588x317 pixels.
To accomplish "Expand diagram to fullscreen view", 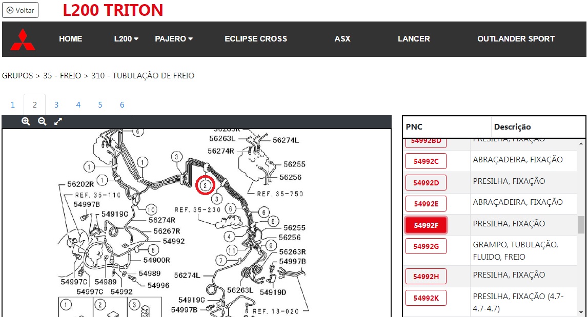I will pos(58,121).
